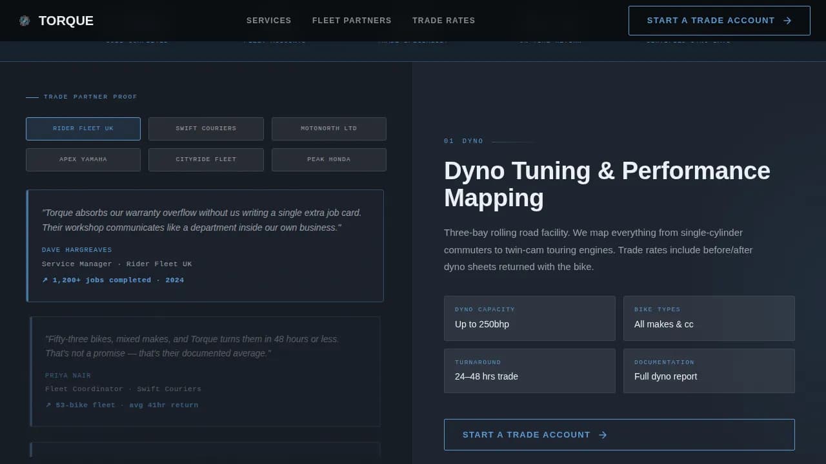Click arrow icon in lower trade account button
The height and width of the screenshot is (464, 826).
603,435
